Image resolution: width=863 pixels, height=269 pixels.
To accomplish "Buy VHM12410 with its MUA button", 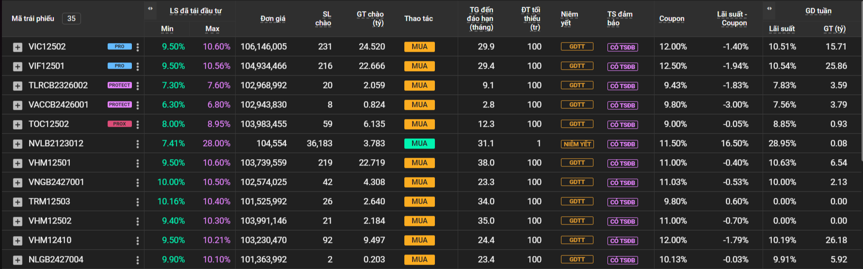I will [x=419, y=240].
